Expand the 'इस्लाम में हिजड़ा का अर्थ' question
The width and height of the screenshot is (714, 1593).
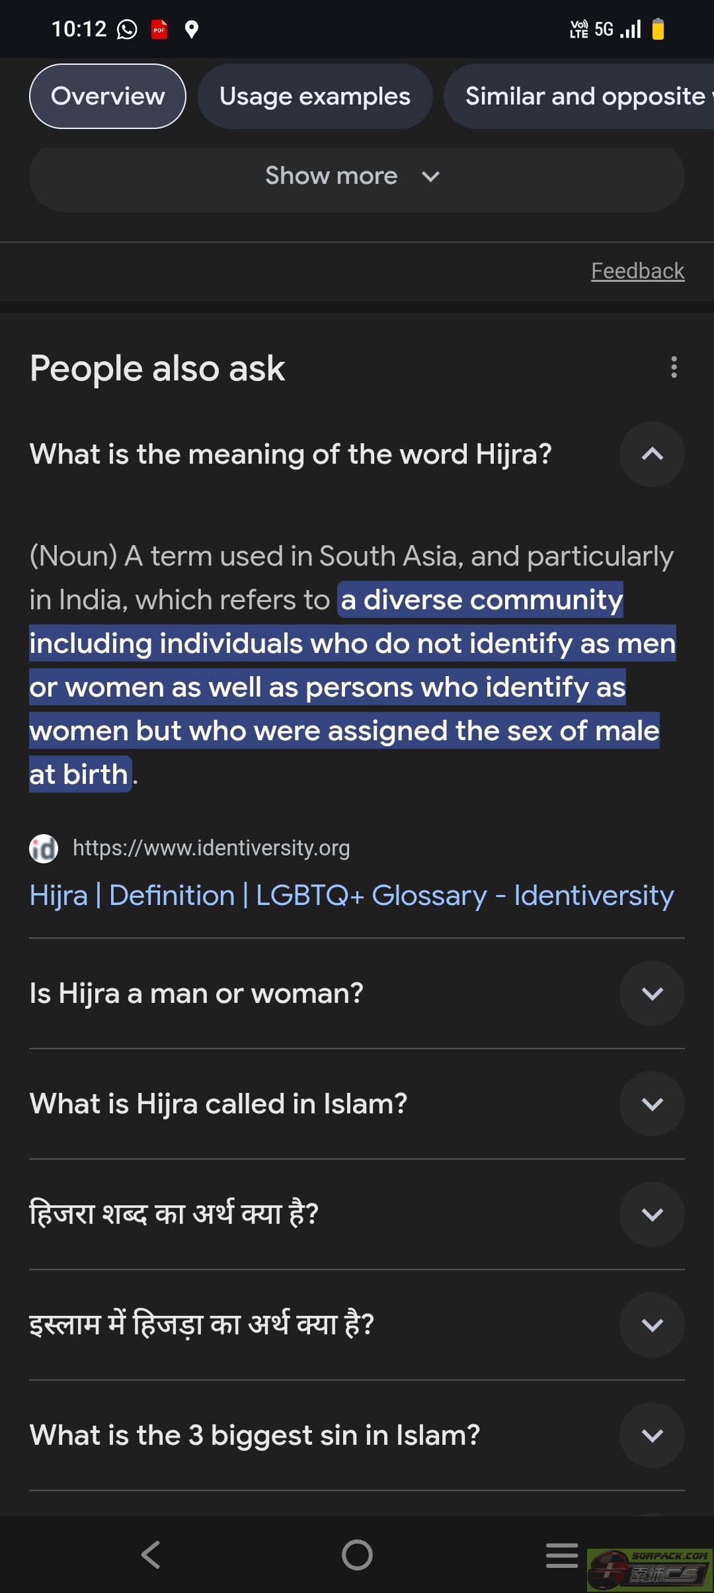(652, 1325)
